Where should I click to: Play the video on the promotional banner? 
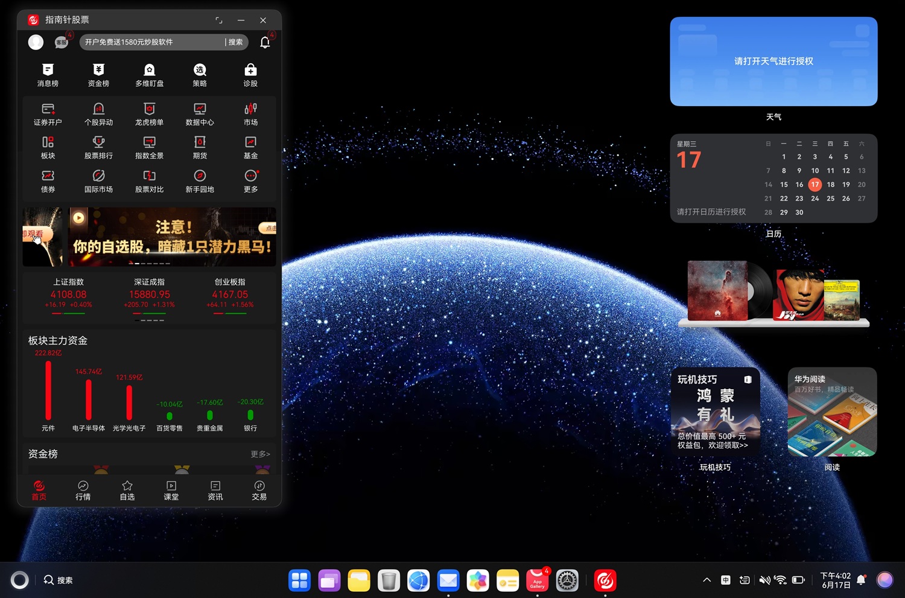click(79, 217)
